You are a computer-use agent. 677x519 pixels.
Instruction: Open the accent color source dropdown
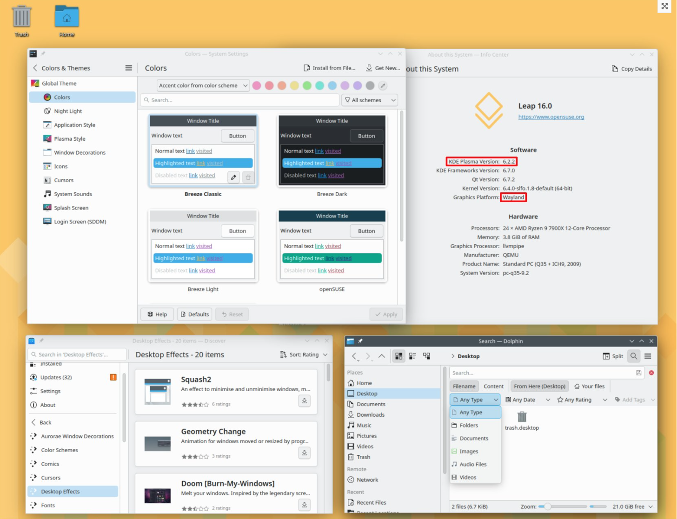203,85
